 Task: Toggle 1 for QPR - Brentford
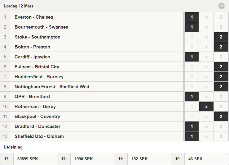click(192, 97)
